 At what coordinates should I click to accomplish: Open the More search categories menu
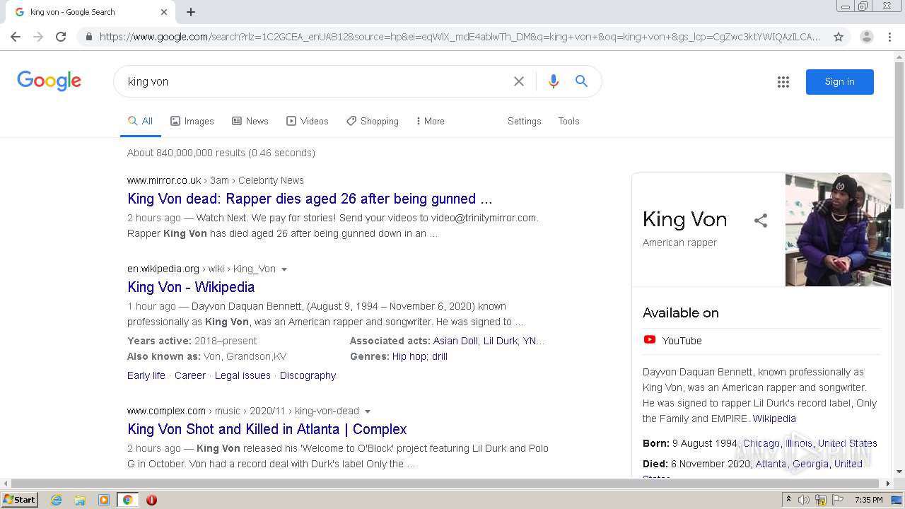[430, 121]
